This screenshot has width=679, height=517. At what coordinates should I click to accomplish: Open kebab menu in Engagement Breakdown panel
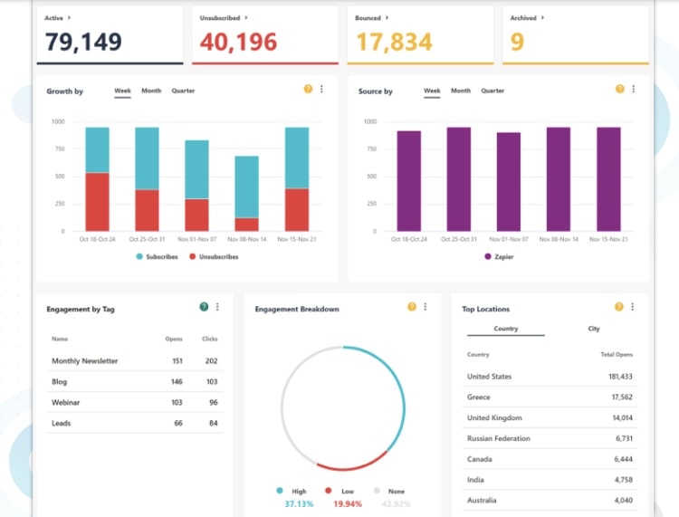pos(426,307)
